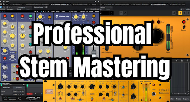The image size is (190, 102).
Task: Click the Cadena lateral button
Action: (39, 7)
